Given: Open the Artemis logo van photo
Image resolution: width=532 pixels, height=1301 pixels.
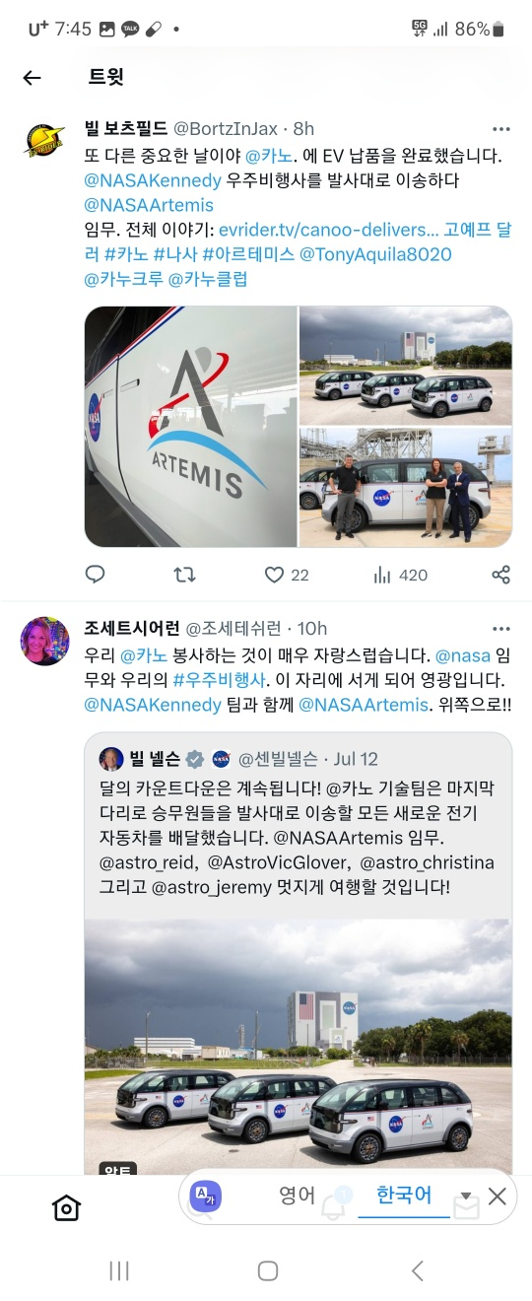Looking at the screenshot, I should (190, 427).
